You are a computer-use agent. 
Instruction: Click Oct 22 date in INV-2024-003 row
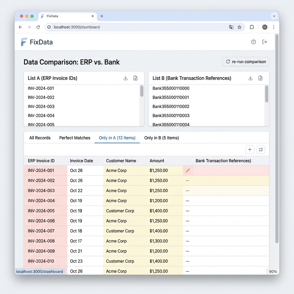pos(76,191)
